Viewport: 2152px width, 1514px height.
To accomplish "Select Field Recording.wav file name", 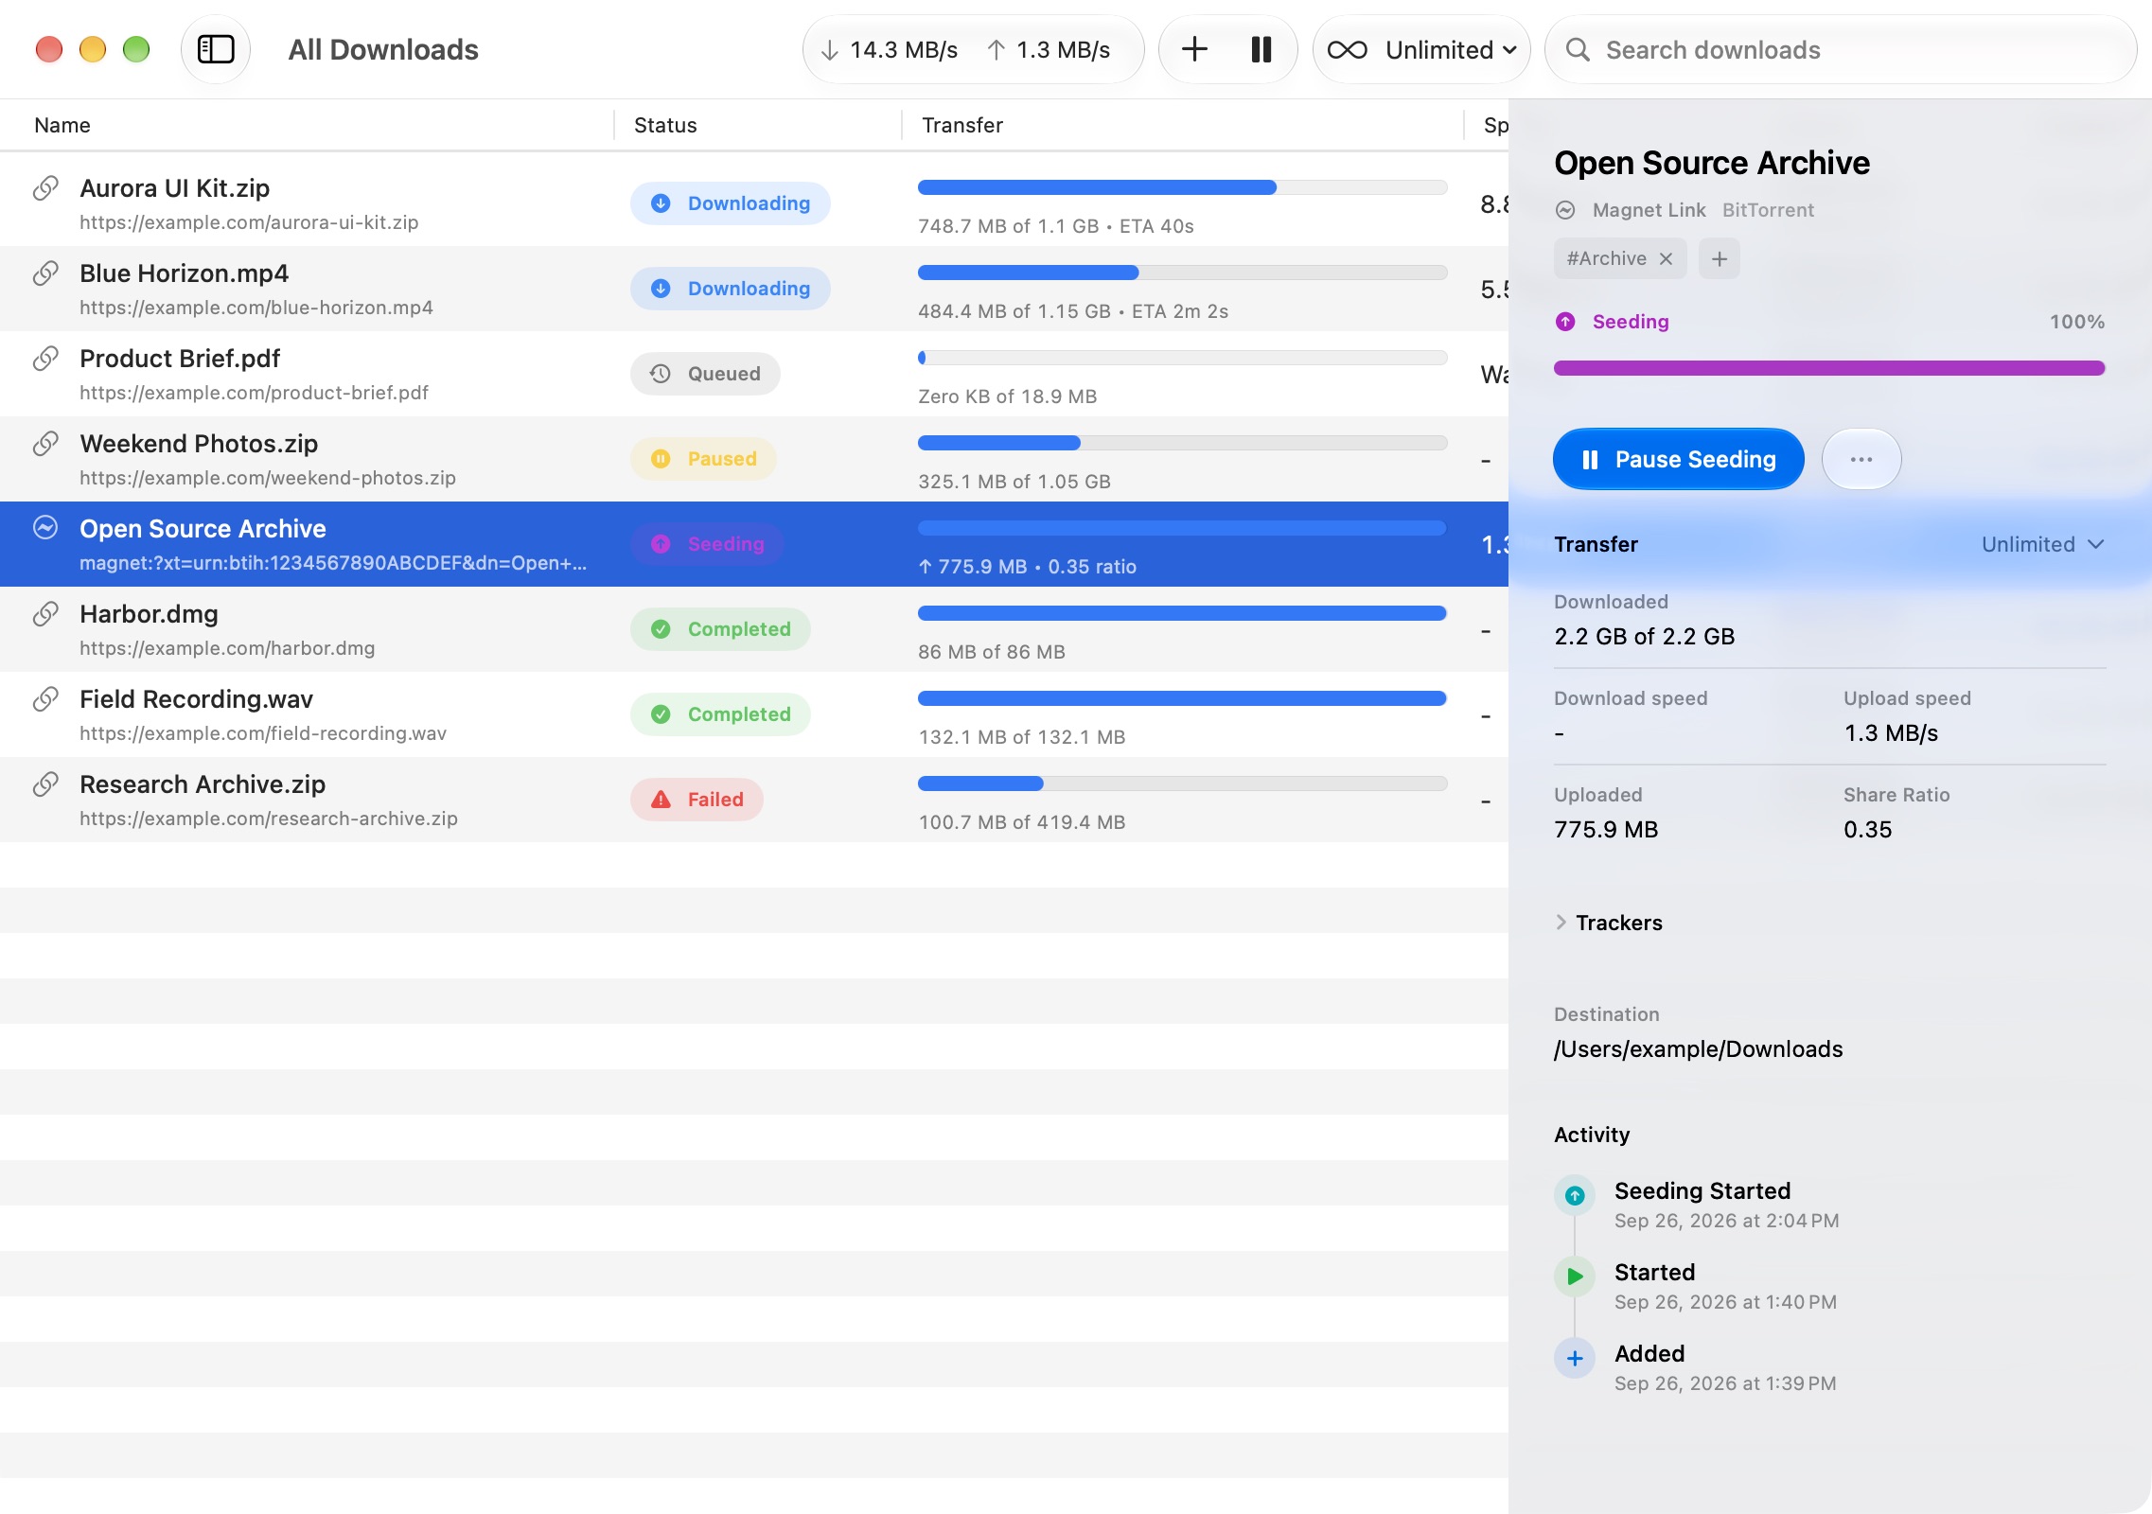I will (x=196, y=699).
